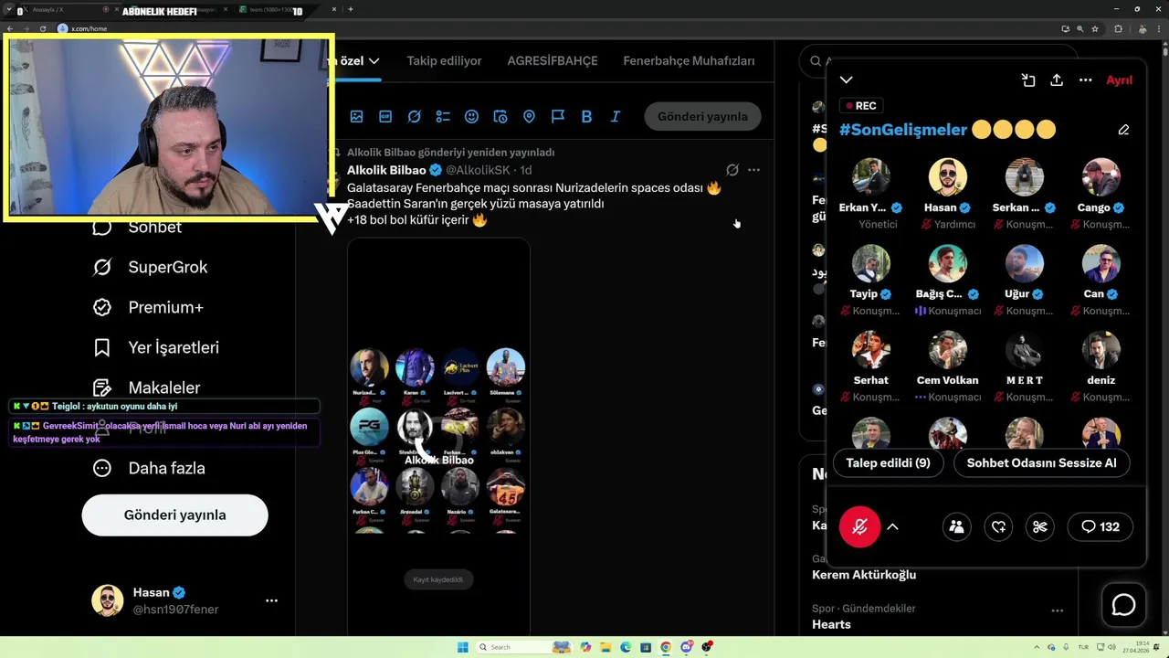Open Sohbet in the sidebar
1169x658 pixels.
click(x=137, y=228)
